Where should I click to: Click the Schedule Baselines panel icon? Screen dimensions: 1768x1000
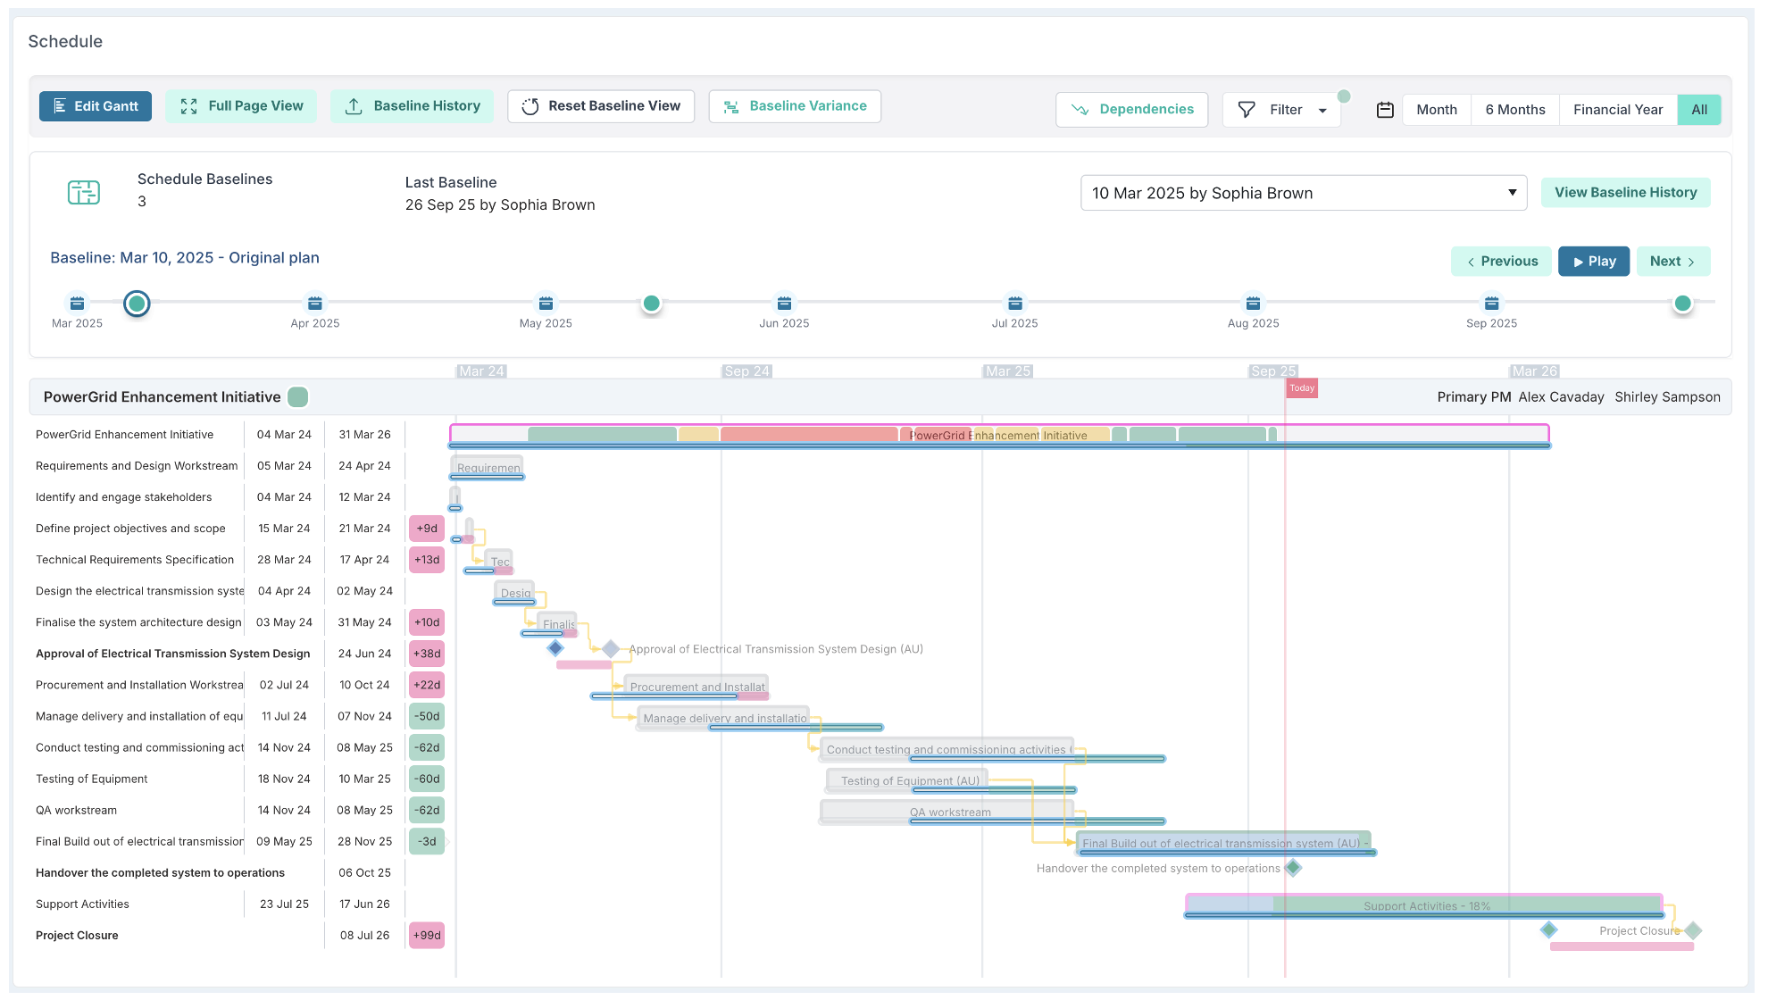click(x=84, y=192)
